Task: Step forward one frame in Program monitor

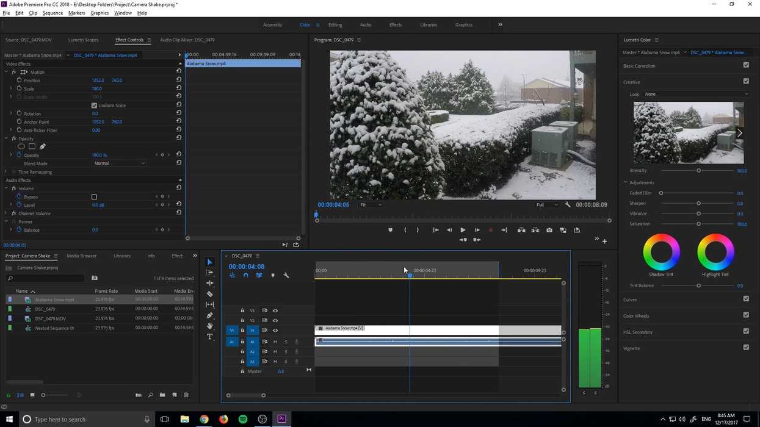Action: pos(477,230)
